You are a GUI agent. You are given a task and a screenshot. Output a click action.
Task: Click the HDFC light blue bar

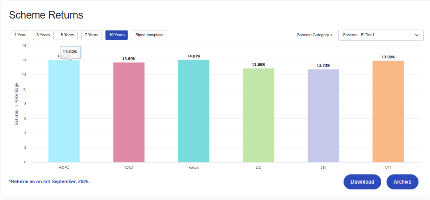[64, 111]
